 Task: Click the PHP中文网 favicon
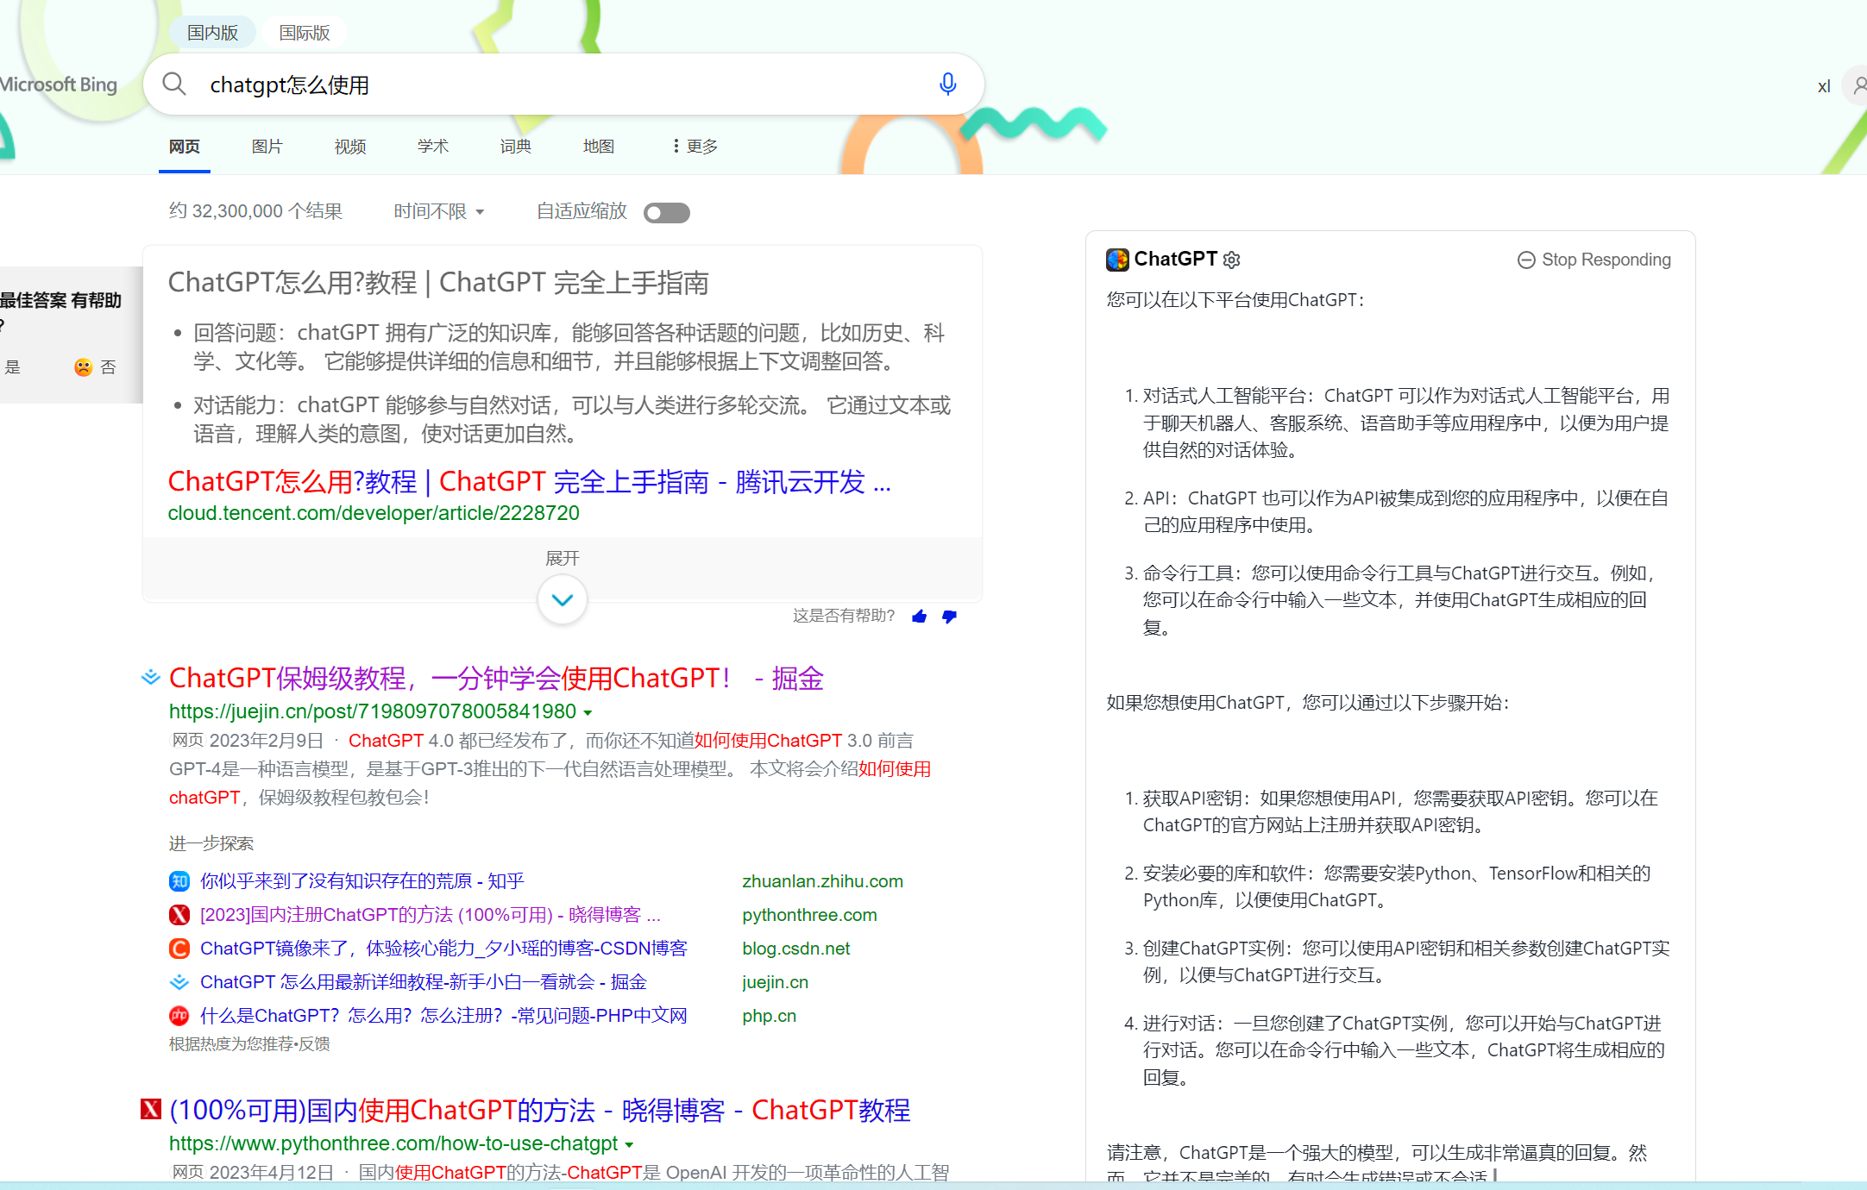(x=179, y=1016)
